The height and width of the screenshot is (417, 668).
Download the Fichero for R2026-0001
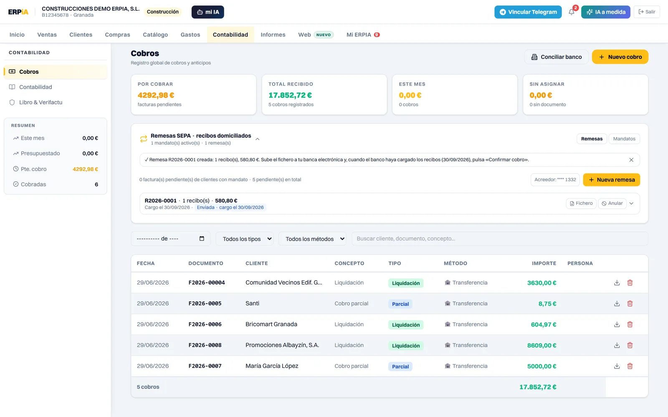coord(581,203)
